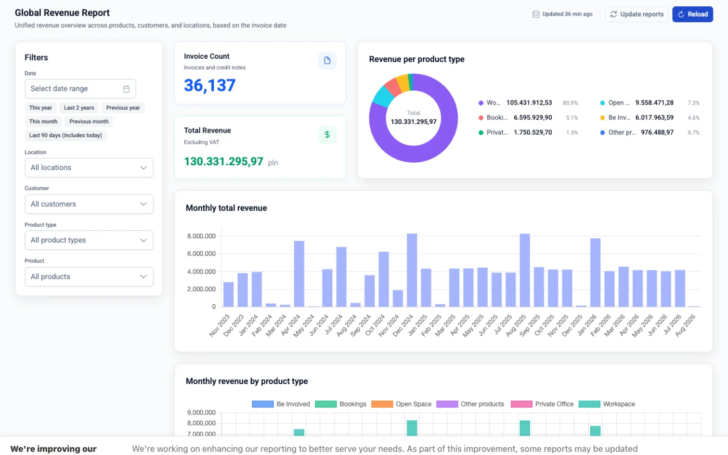Click the 6.595.929,90 revenue legend value
The height and width of the screenshot is (455, 728).
coord(533,118)
